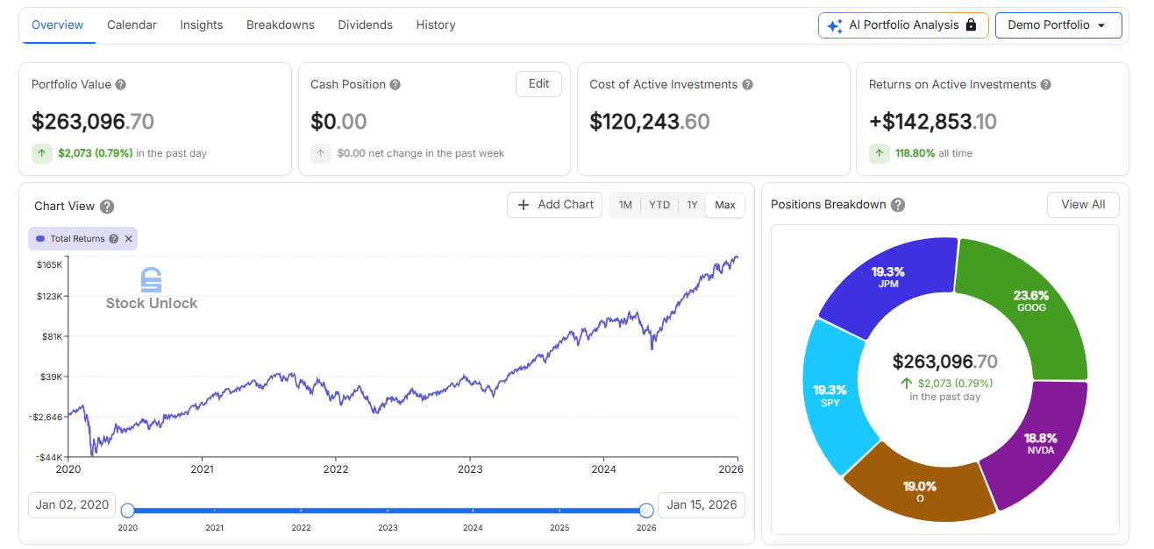
Task: Switch to the Calendar tab
Action: click(132, 25)
